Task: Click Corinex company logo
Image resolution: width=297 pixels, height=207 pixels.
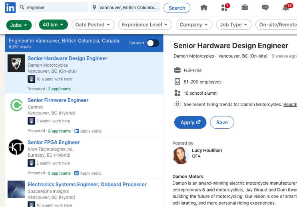Action: (x=16, y=105)
